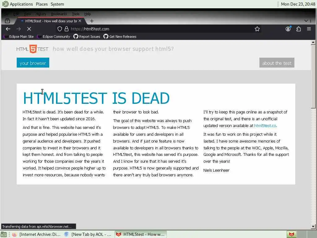
Task: Open the System menu in top panel
Action: click(57, 4)
